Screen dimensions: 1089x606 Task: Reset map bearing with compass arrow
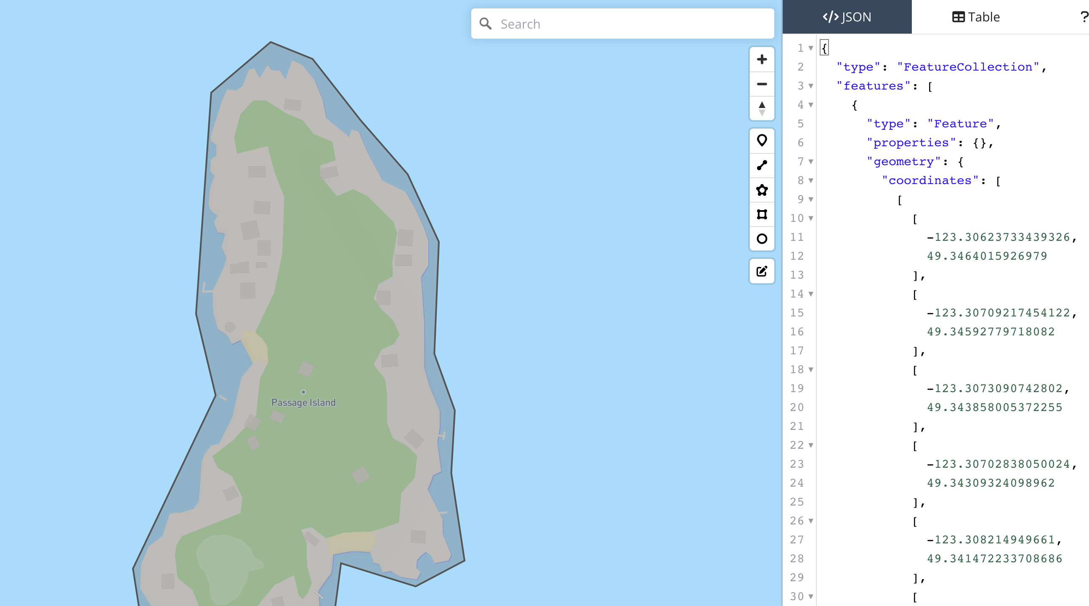pyautogui.click(x=762, y=108)
